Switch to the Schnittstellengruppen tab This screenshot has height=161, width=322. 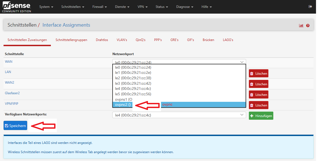click(x=71, y=40)
